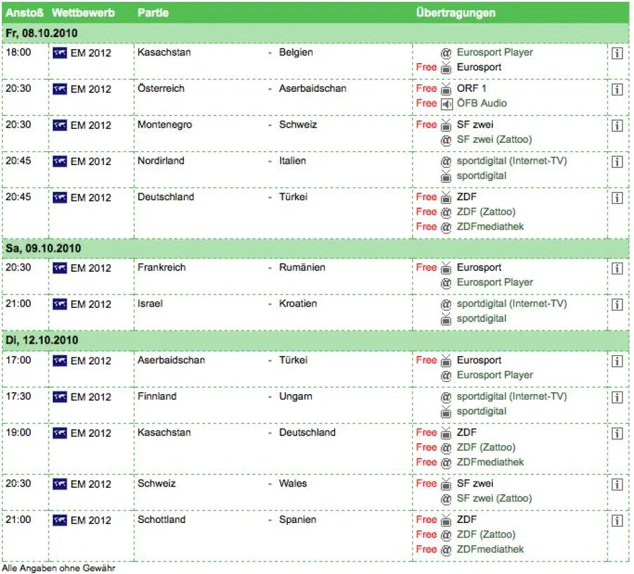Open Eurosport Player link for Kasachstan - Belgien
The image size is (634, 574).
pyautogui.click(x=494, y=52)
